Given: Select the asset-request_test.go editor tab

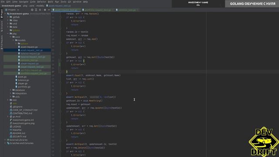Looking at the screenshot, I should (66, 10).
